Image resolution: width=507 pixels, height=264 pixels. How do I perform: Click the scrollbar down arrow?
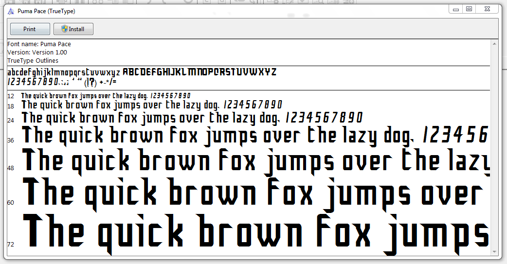pyautogui.click(x=494, y=252)
